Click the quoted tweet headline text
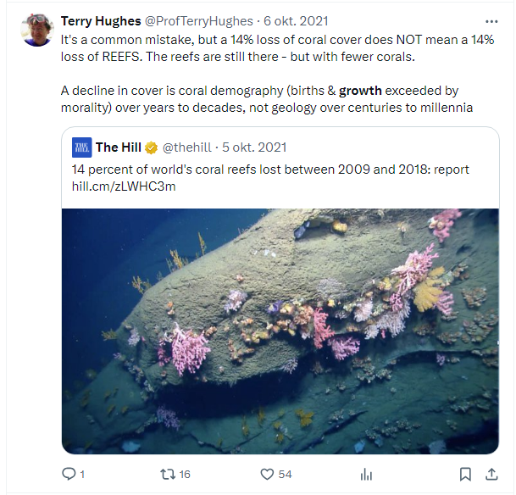This screenshot has width=516, height=495. 270,170
